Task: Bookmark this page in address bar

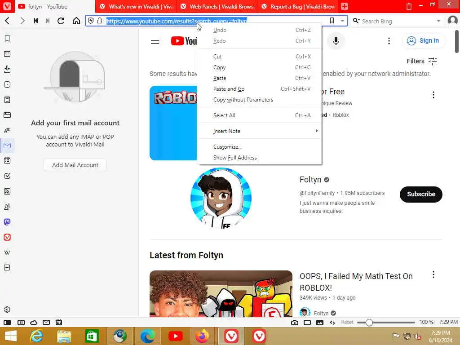Action: (332, 21)
